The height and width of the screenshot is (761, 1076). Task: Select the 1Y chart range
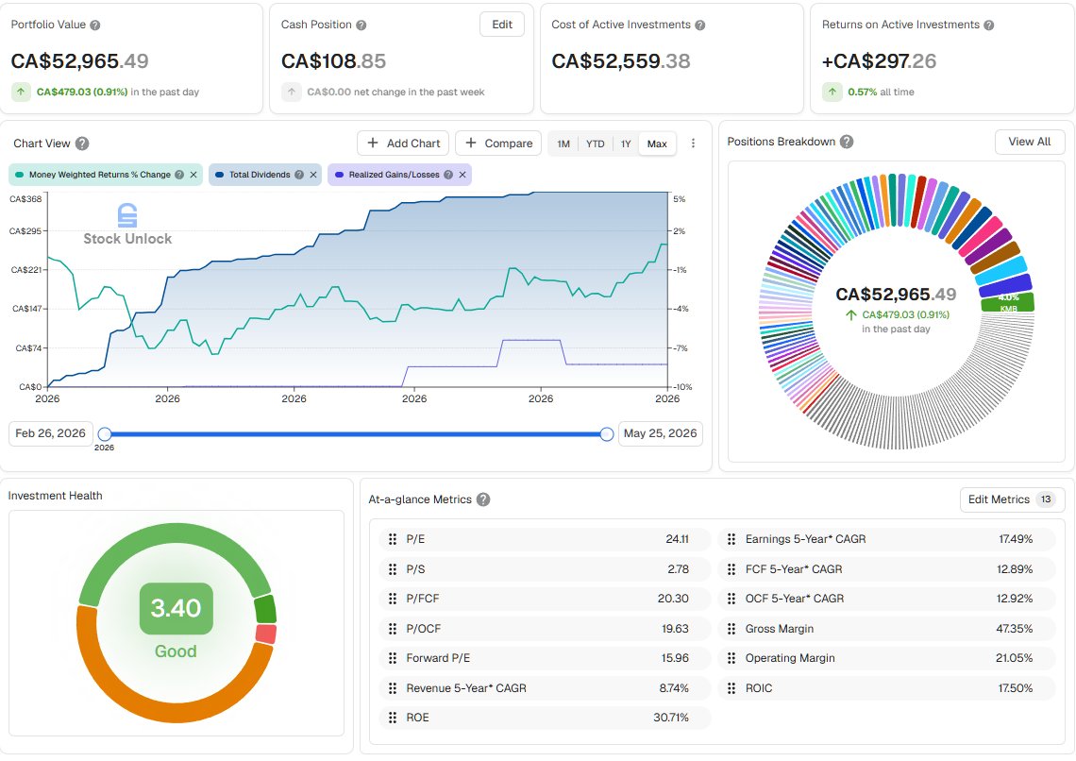625,144
